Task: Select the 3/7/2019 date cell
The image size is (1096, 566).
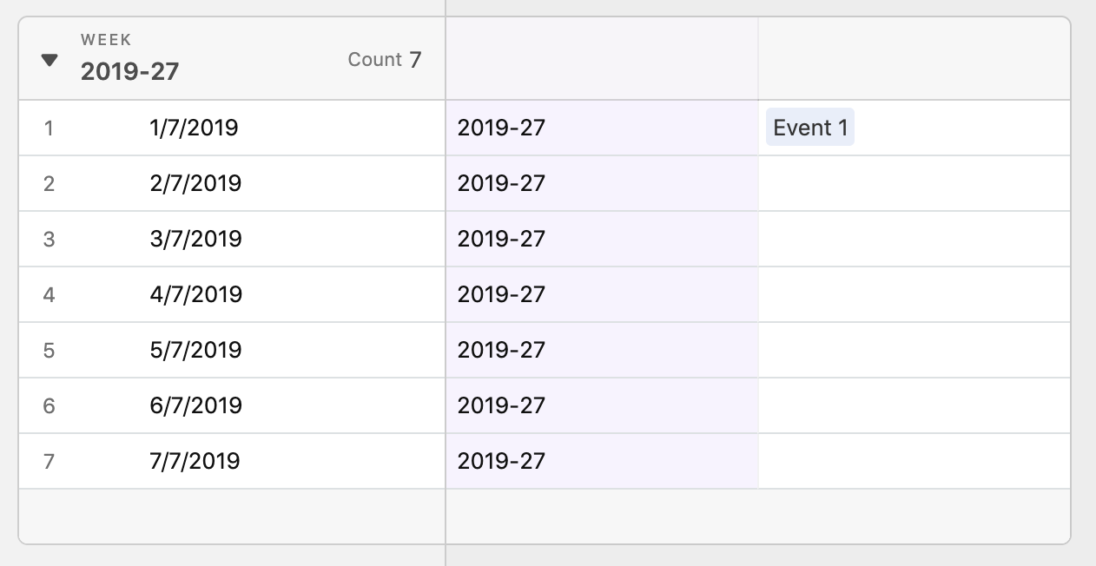Action: click(232, 239)
